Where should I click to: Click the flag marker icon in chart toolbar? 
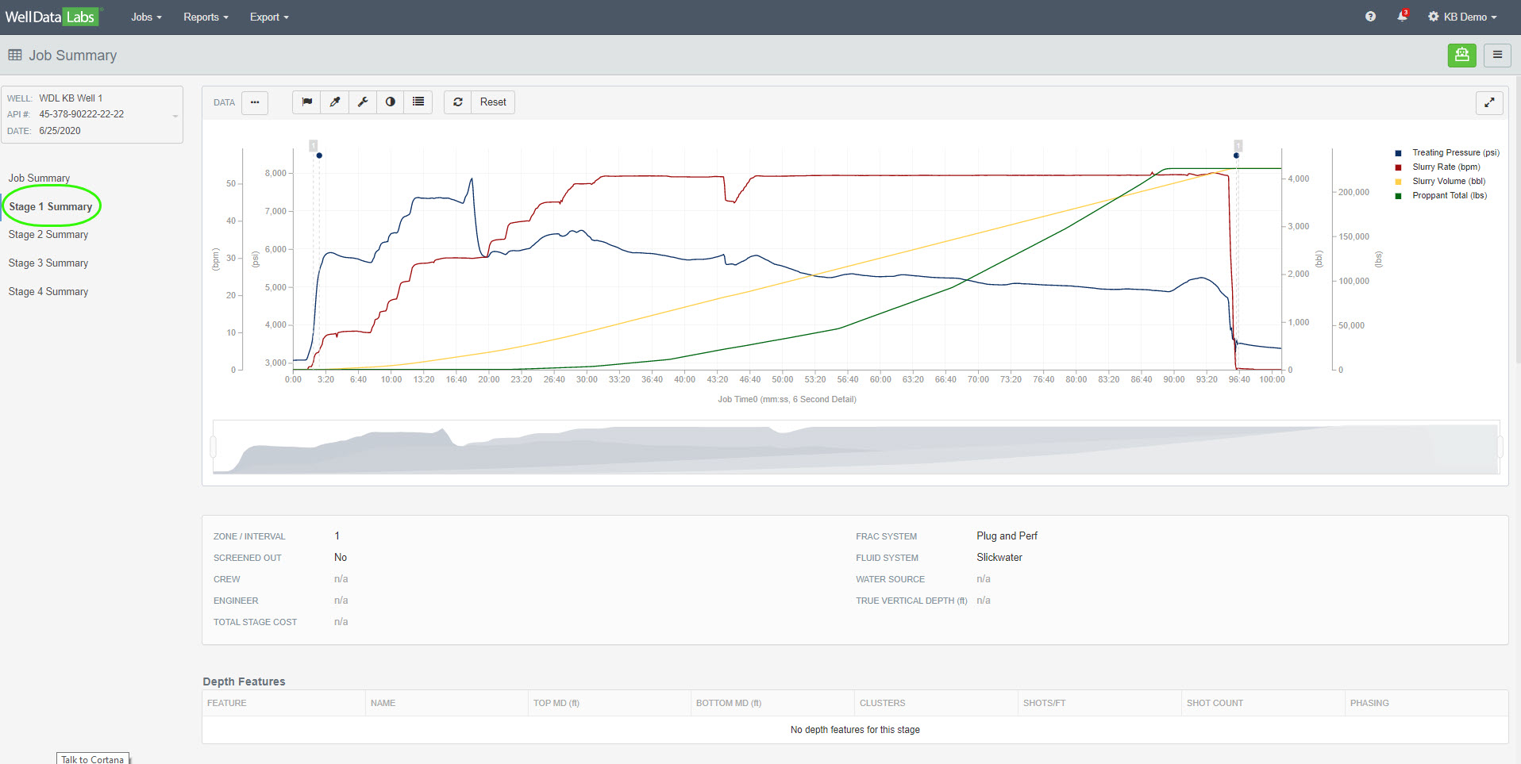pyautogui.click(x=306, y=102)
